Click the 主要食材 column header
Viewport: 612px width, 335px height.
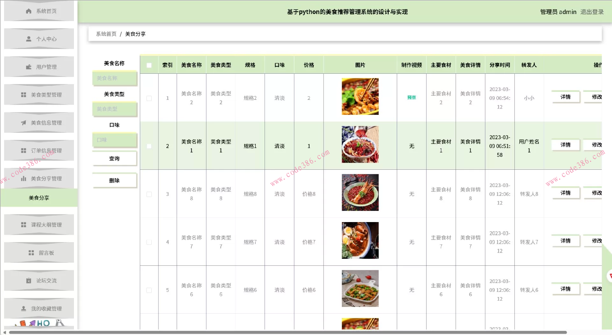(x=441, y=65)
